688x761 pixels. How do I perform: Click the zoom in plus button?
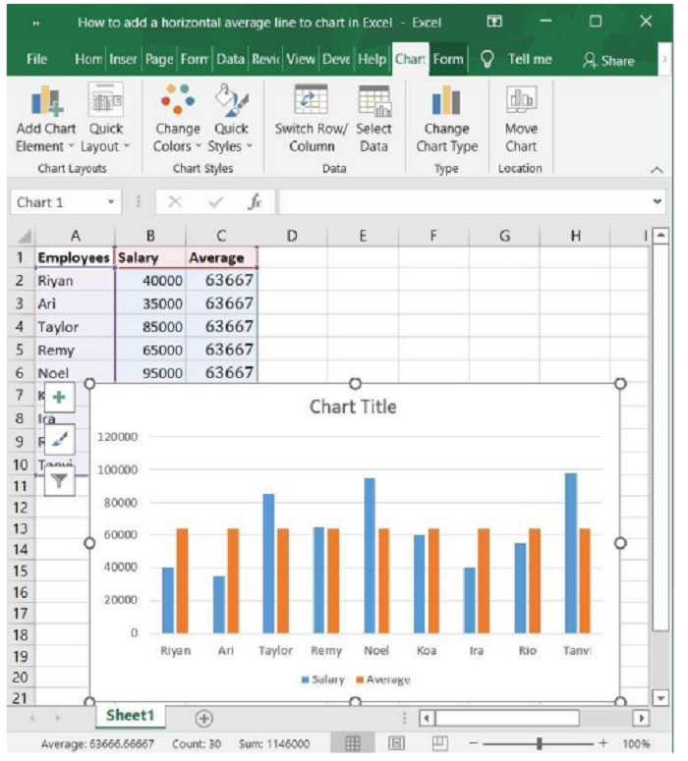point(602,743)
